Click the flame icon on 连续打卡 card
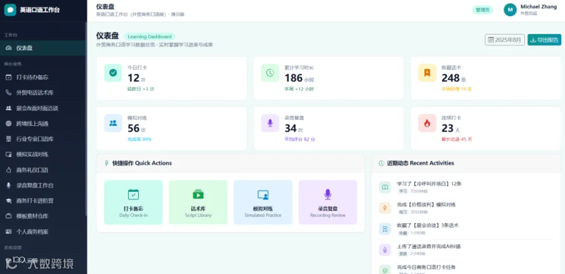 [x=427, y=123]
